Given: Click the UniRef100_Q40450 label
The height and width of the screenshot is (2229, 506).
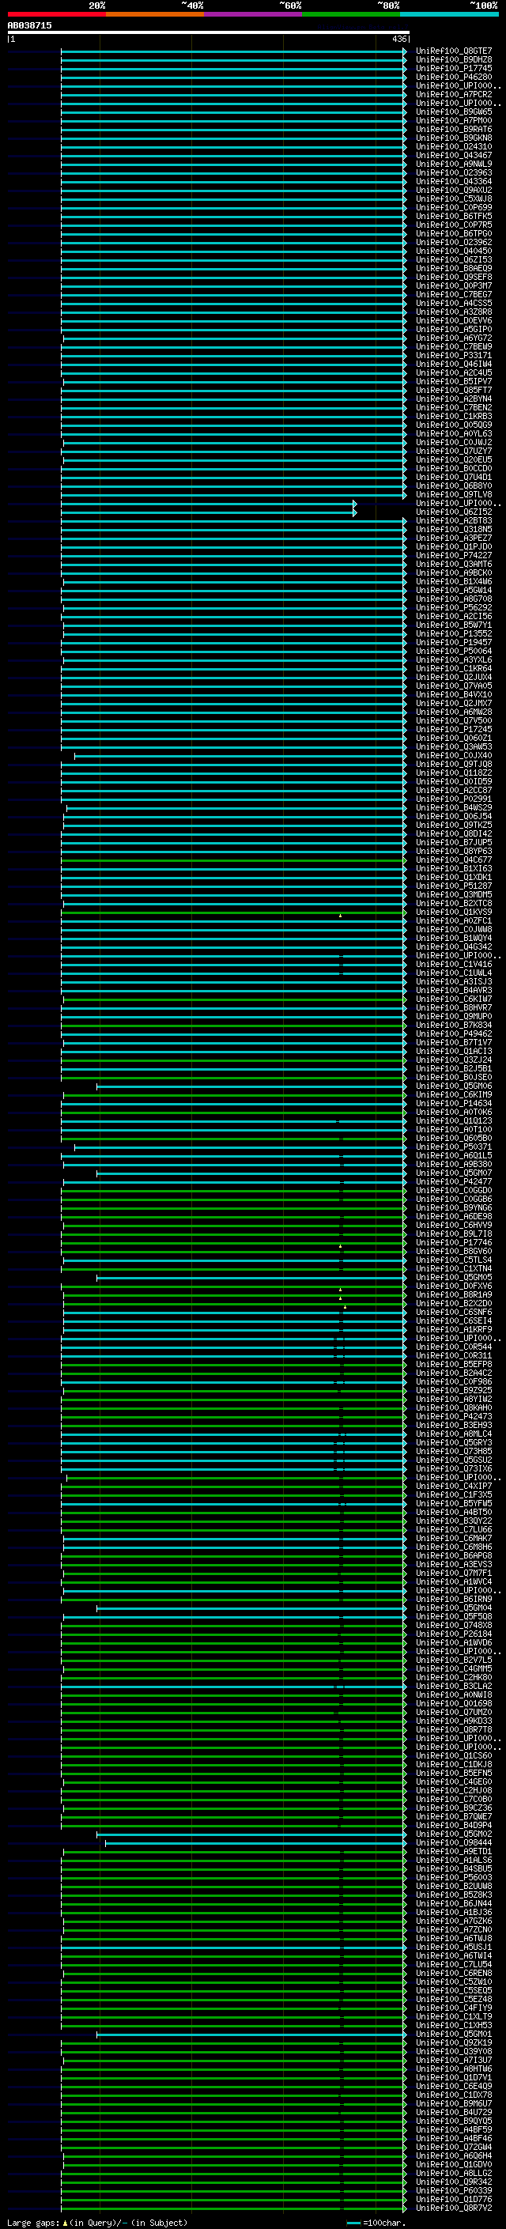Looking at the screenshot, I should (x=453, y=251).
